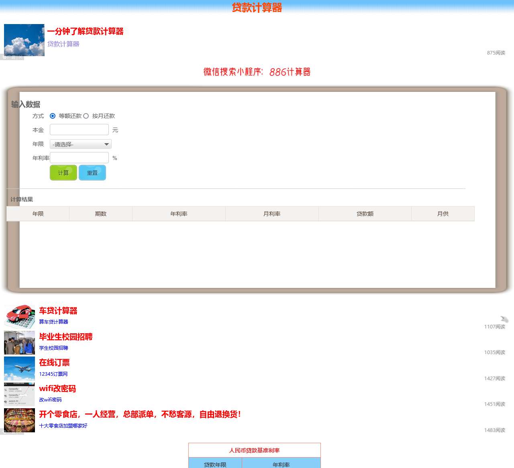Click the 1483阅读 read count
The height and width of the screenshot is (468, 514).
[x=495, y=430]
